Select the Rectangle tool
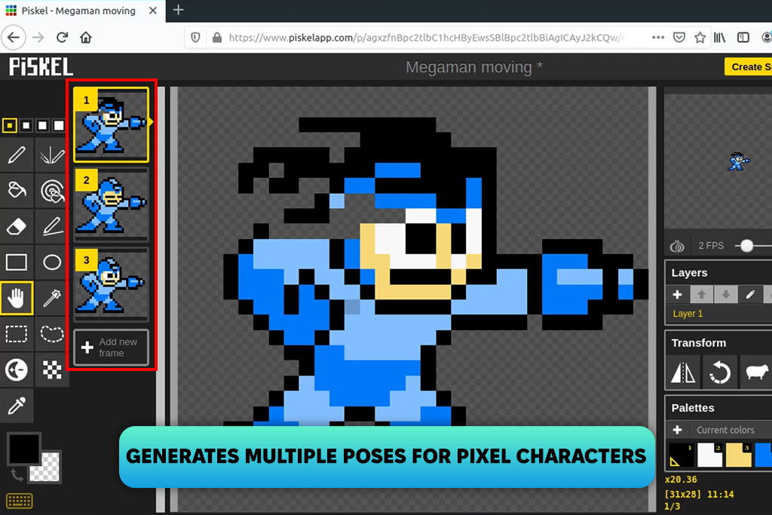 coord(17,262)
